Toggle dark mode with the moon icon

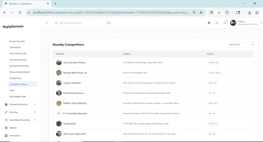(x=217, y=23)
